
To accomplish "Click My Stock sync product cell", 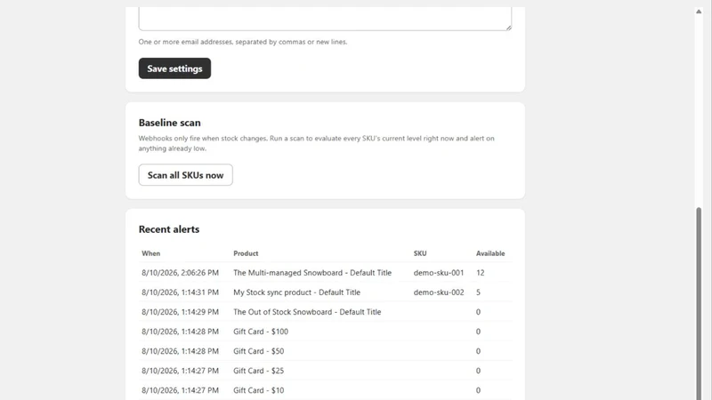I will (297, 292).
